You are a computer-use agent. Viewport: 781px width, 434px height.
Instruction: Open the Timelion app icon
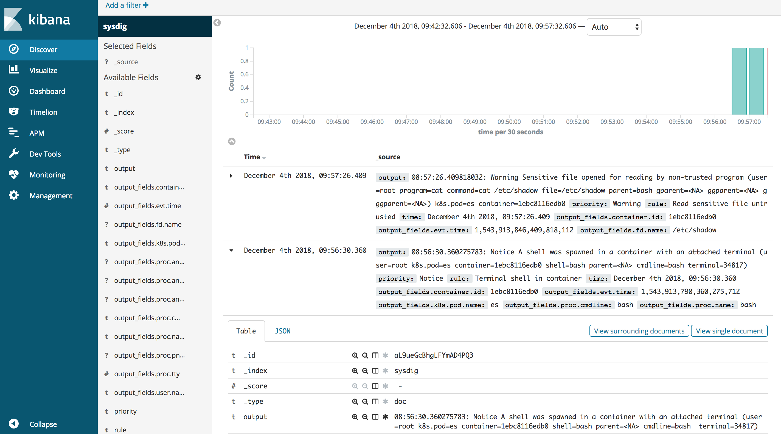point(14,112)
